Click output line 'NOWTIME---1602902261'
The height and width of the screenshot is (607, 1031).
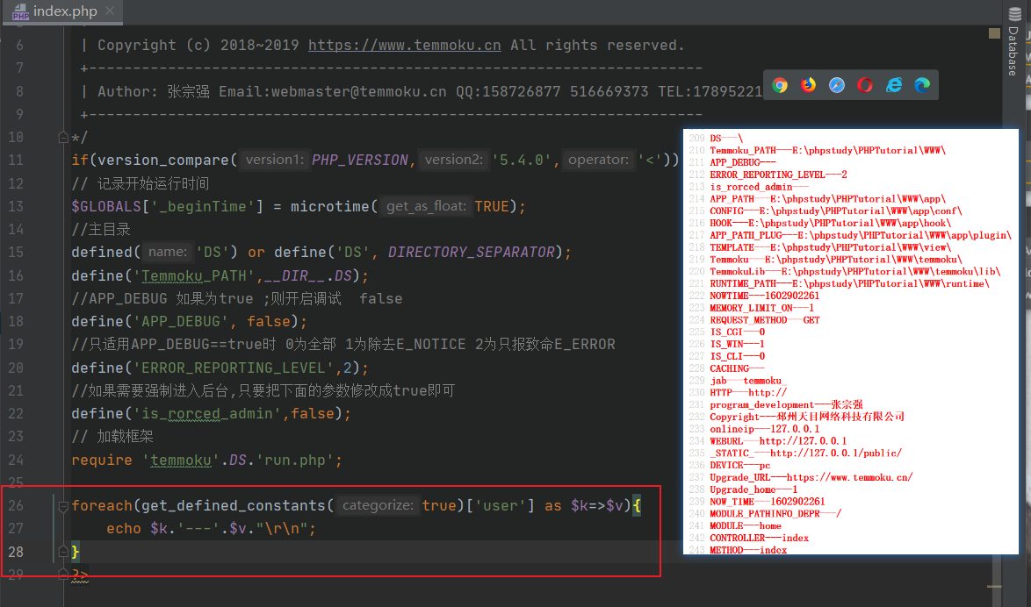765,296
